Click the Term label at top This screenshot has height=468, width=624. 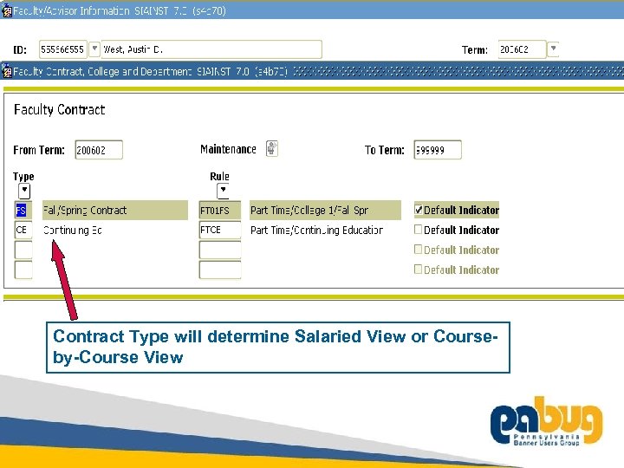tap(475, 49)
